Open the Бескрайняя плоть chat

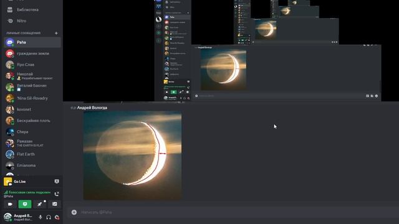[x=32, y=120]
